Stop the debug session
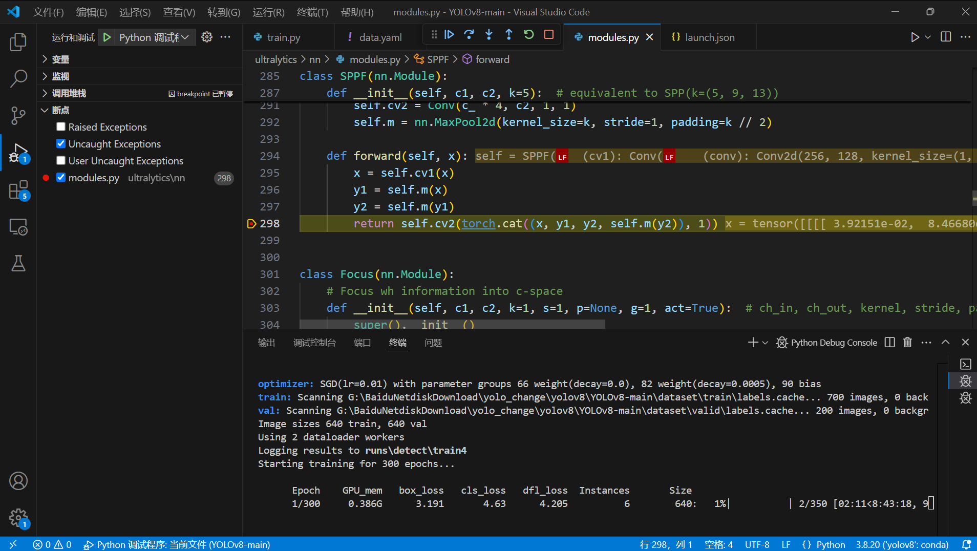 549,35
